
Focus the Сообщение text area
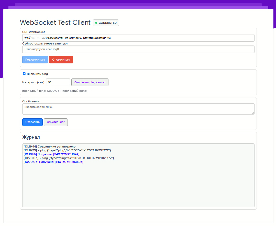pos(138,109)
